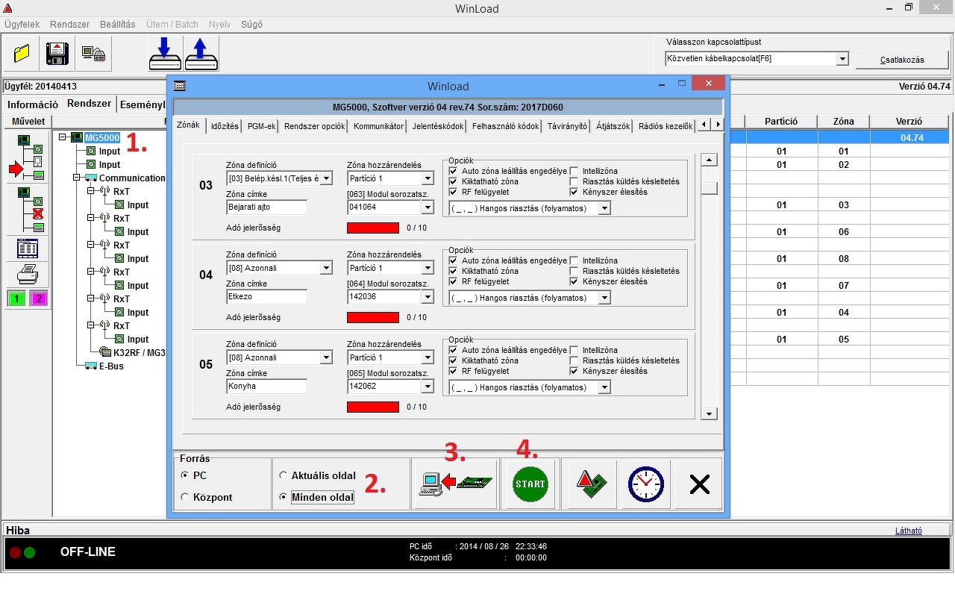Click the PC-from-panel transfer icon

(x=455, y=484)
